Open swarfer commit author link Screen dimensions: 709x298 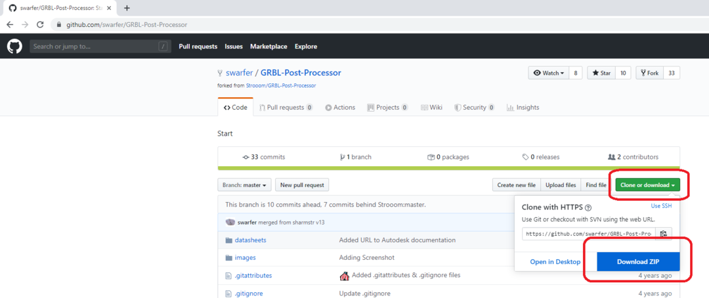click(247, 223)
